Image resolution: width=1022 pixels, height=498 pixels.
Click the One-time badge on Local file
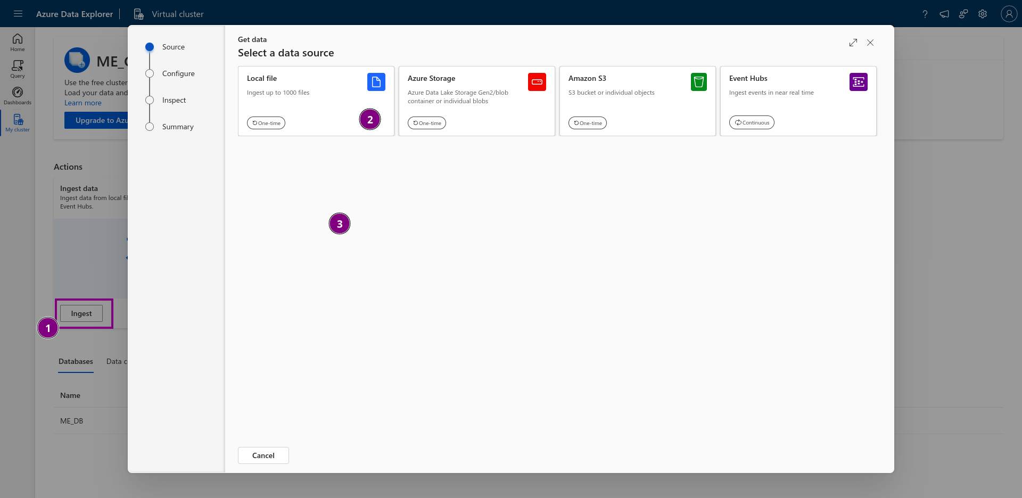point(266,123)
